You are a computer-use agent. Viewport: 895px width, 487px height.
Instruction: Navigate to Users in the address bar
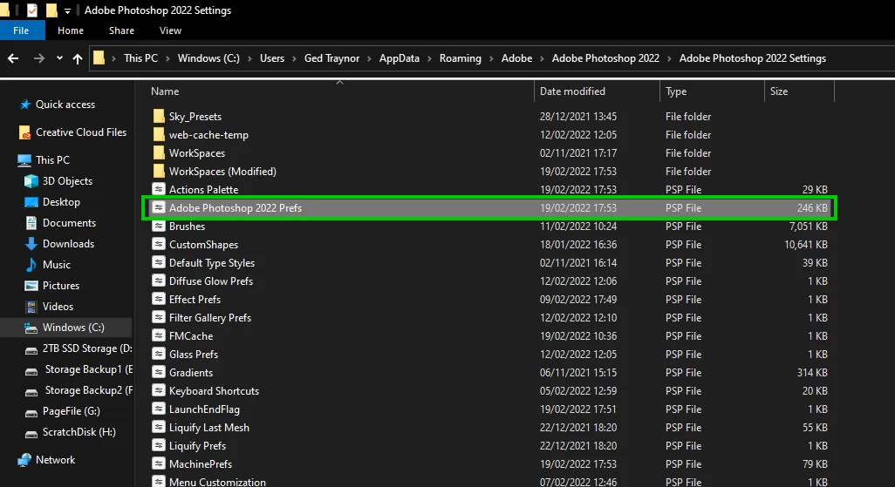tap(271, 58)
